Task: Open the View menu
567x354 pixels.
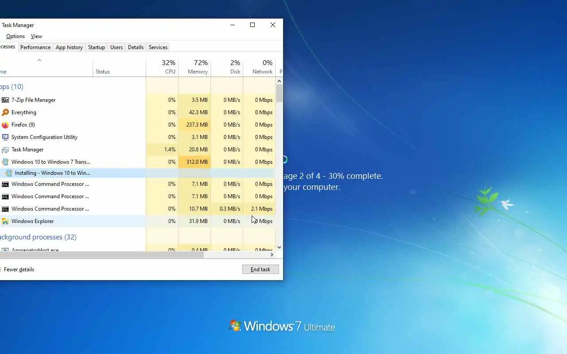Action: coord(36,36)
